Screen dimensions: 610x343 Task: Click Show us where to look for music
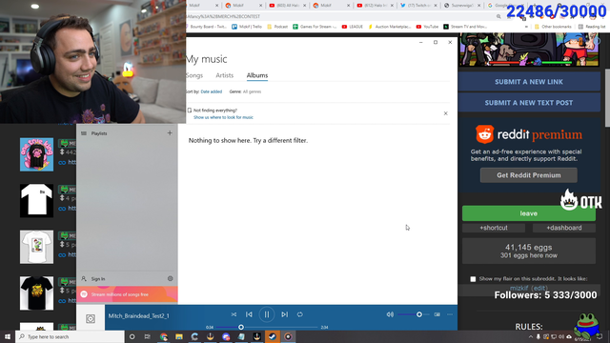(x=223, y=117)
